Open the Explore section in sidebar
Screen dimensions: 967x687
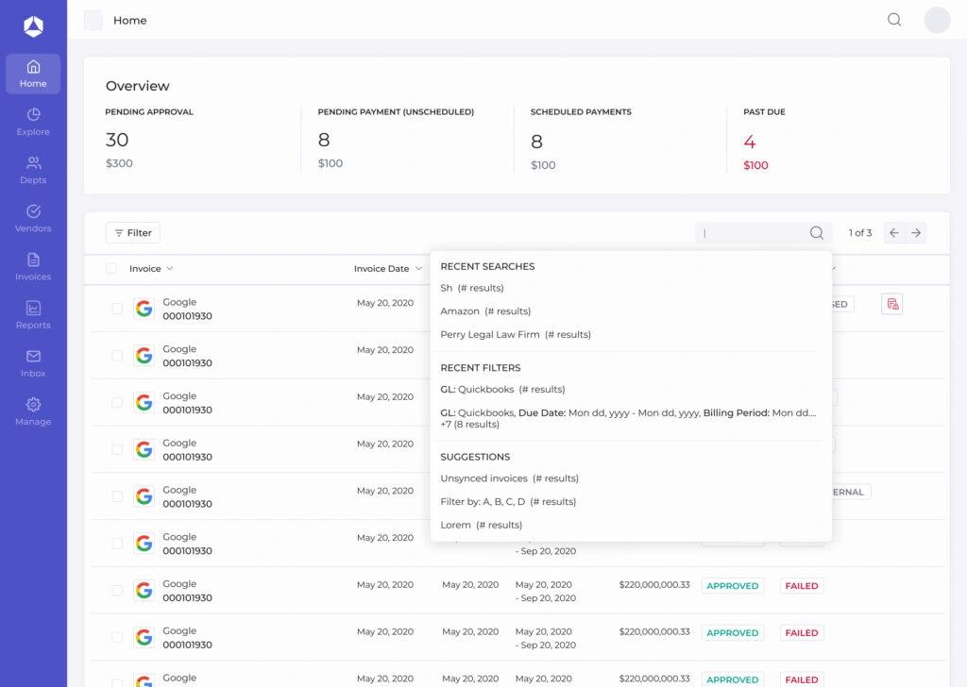click(33, 122)
